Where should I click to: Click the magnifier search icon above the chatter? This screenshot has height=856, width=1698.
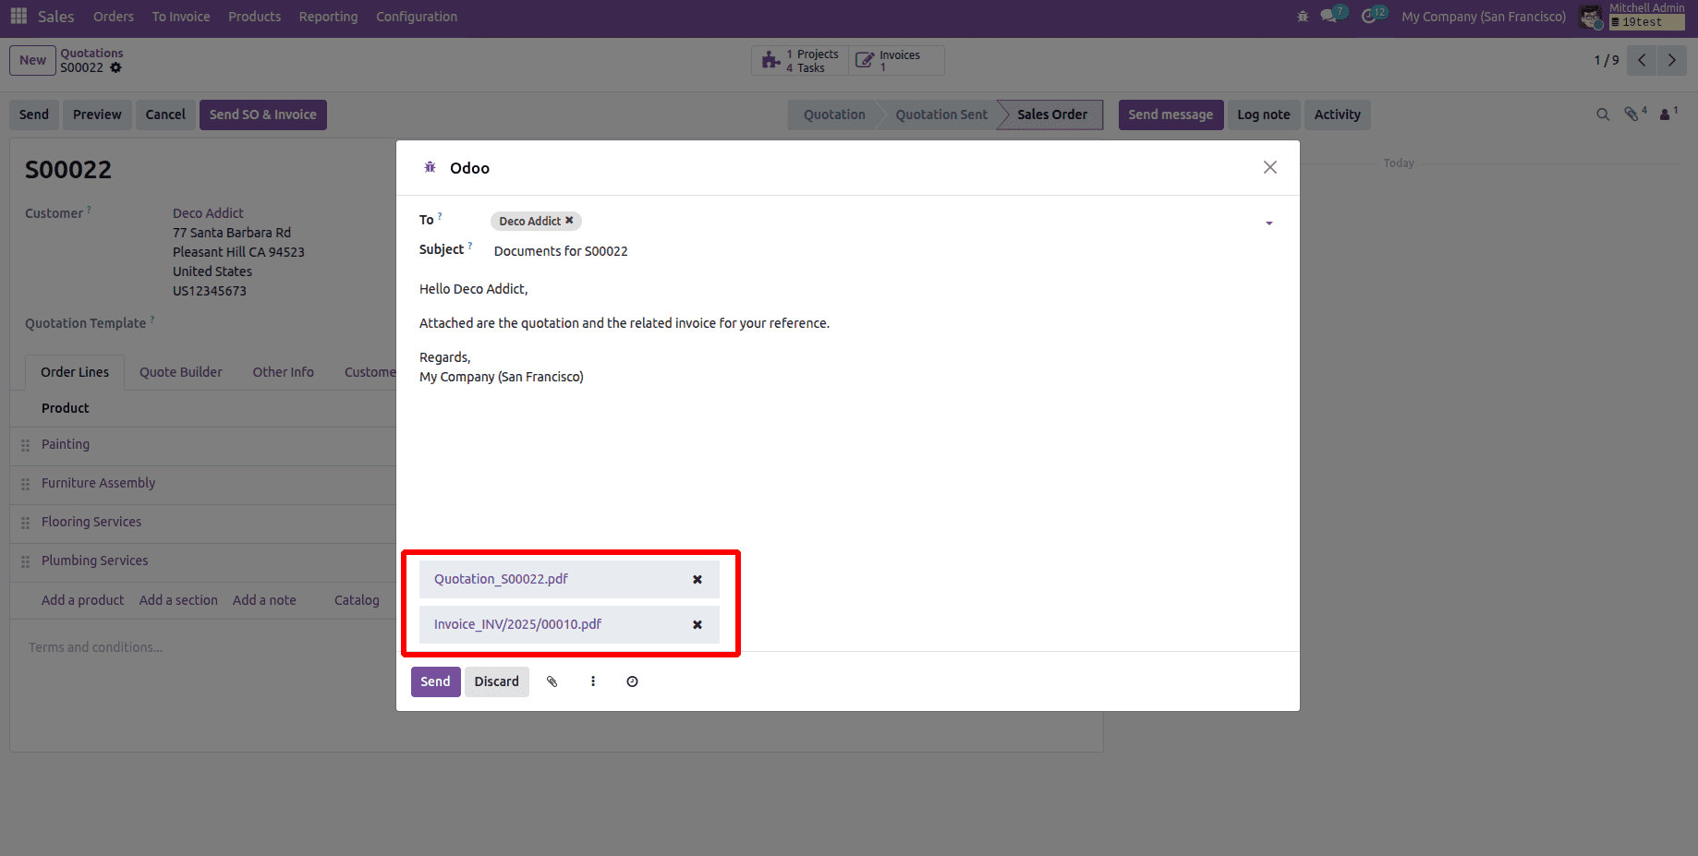pos(1602,115)
